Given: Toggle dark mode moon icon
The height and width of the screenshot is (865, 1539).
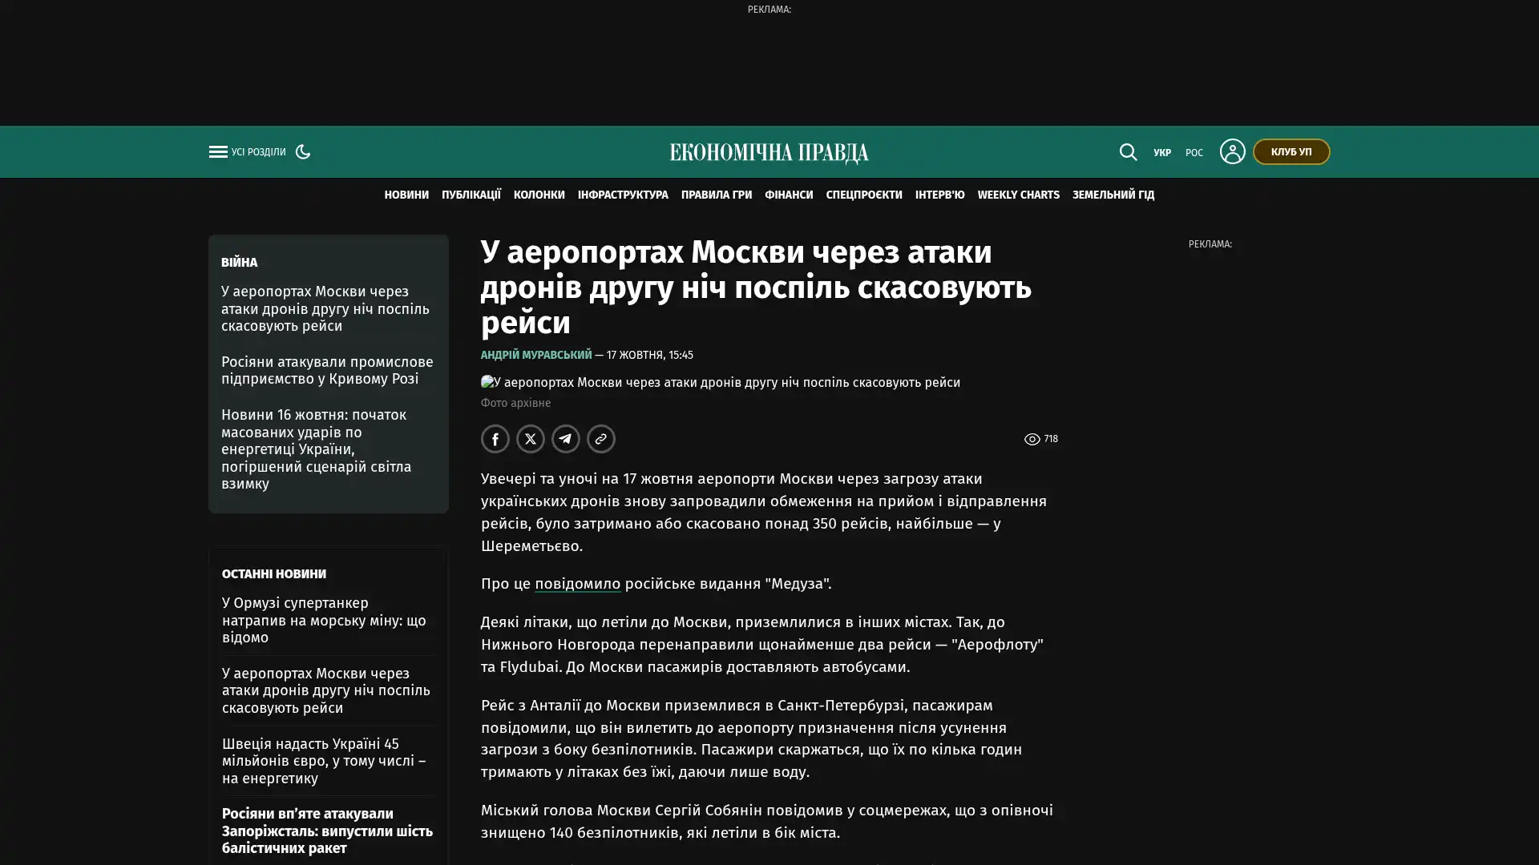Looking at the screenshot, I should point(303,151).
